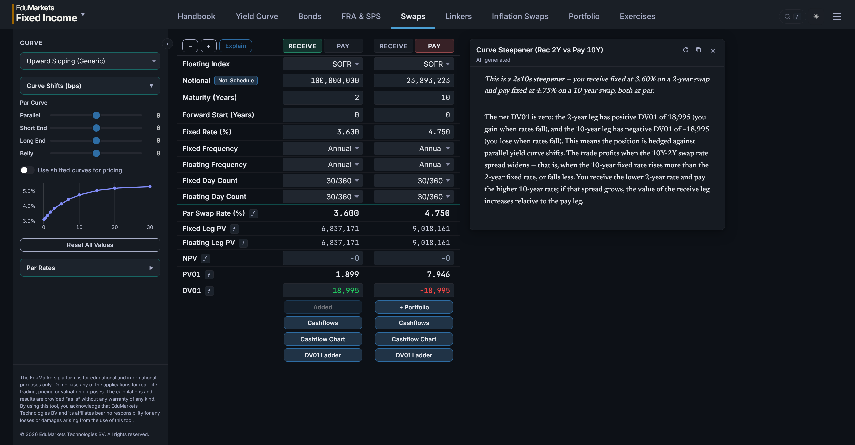Click Reset All Values
Screen dimensions: 855x445
pyautogui.click(x=90, y=245)
